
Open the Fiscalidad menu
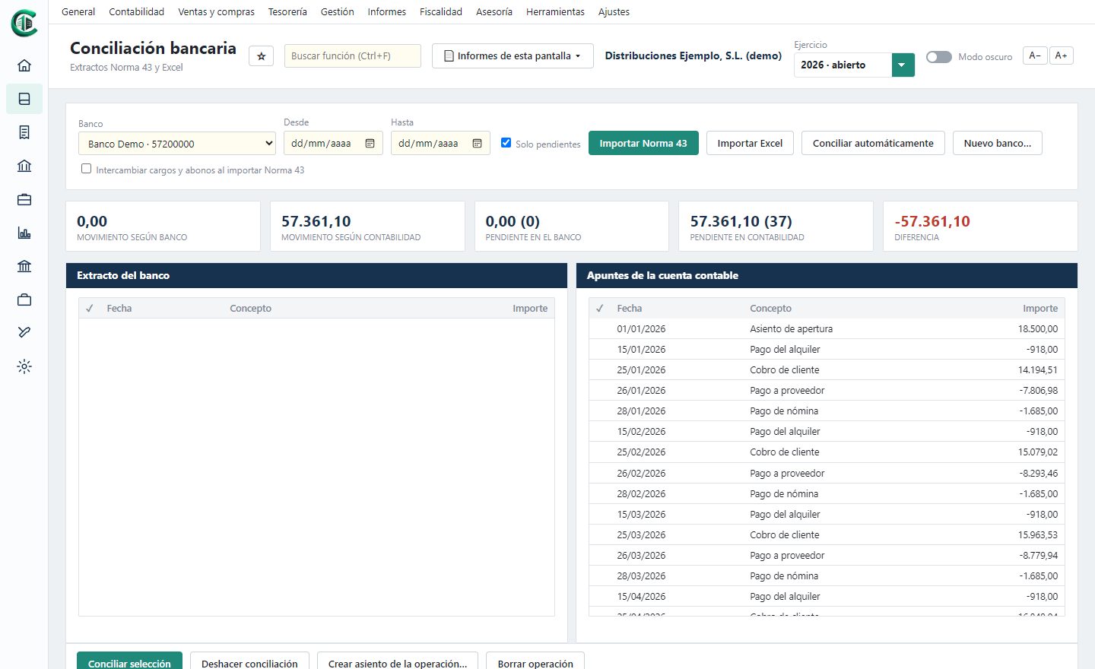[x=441, y=12]
